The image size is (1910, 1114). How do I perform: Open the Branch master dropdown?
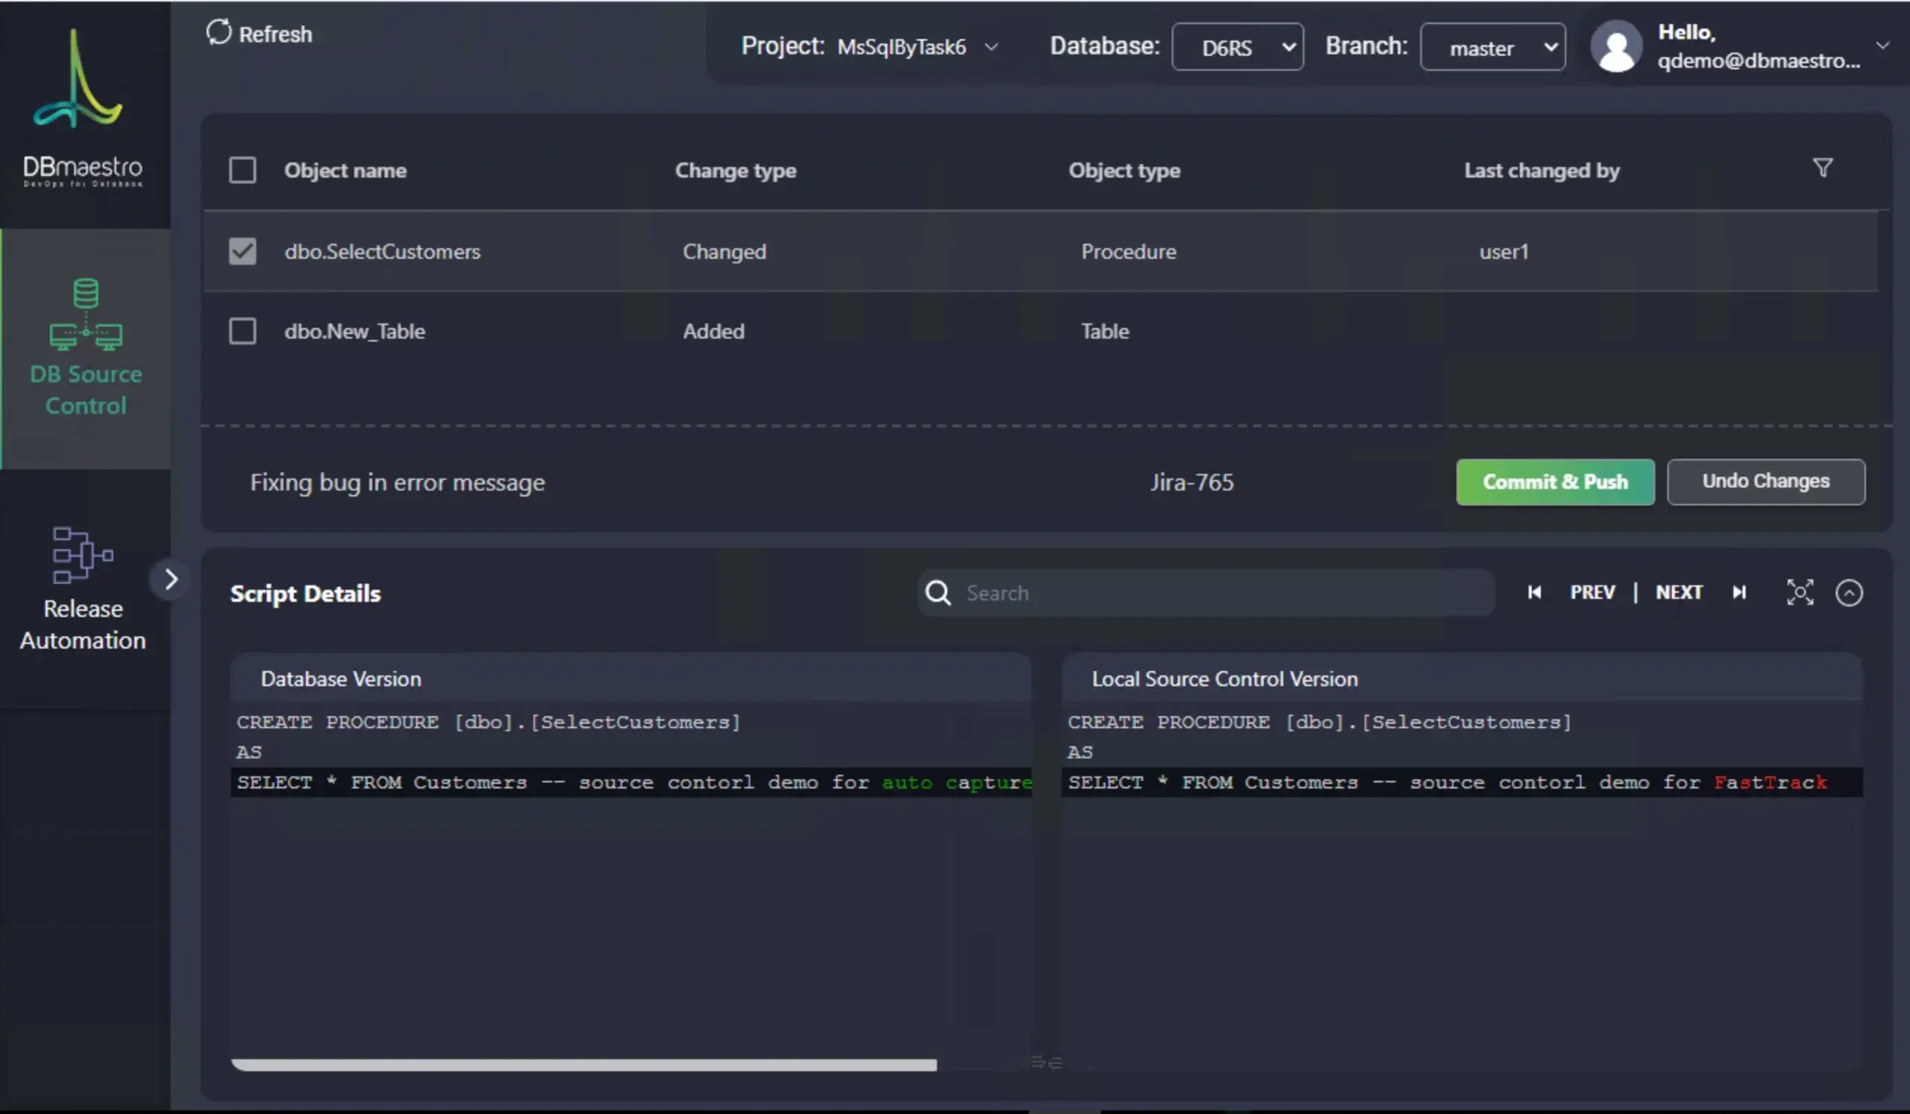(1491, 47)
